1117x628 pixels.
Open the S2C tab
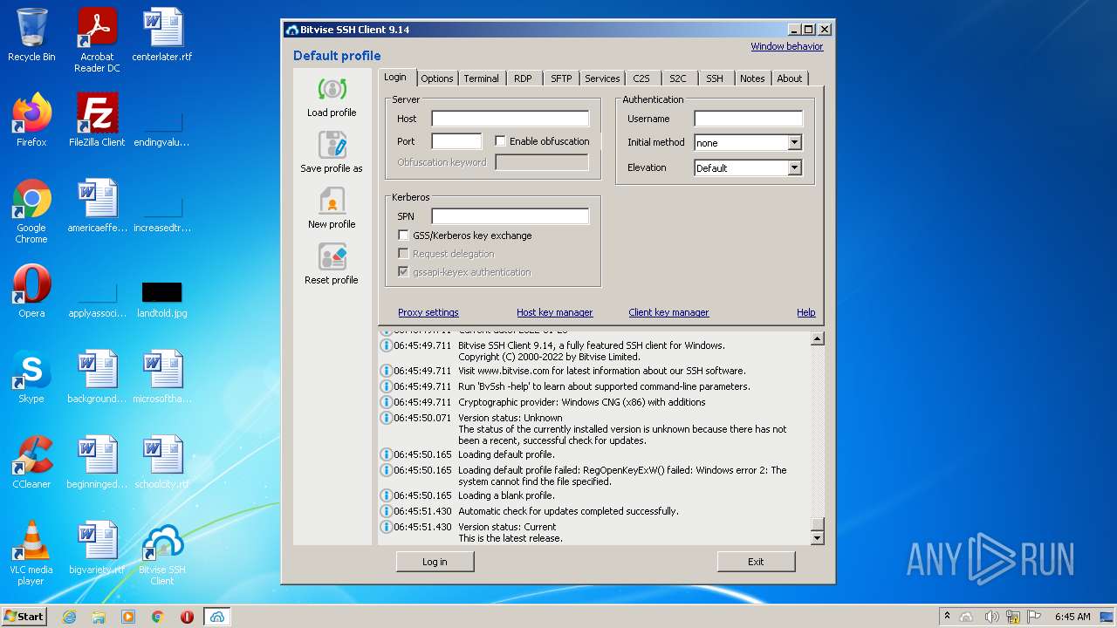[678, 78]
